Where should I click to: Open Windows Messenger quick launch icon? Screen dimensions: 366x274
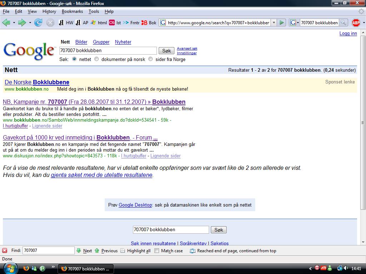(x=34, y=268)
